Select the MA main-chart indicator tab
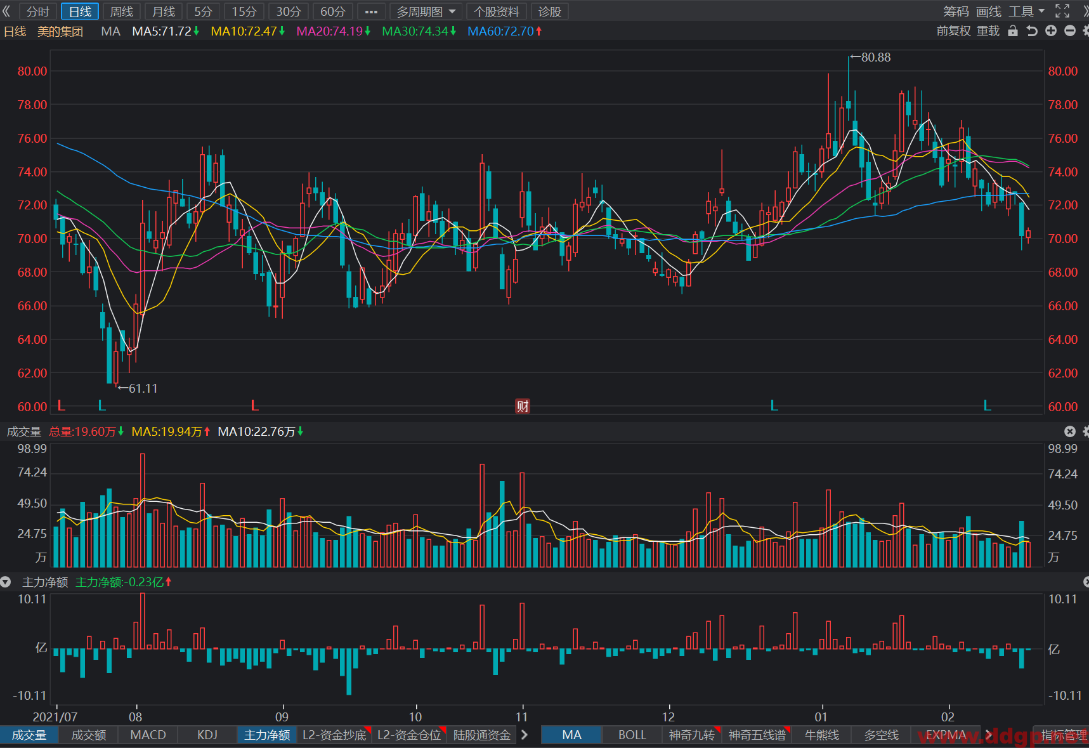 tap(571, 735)
